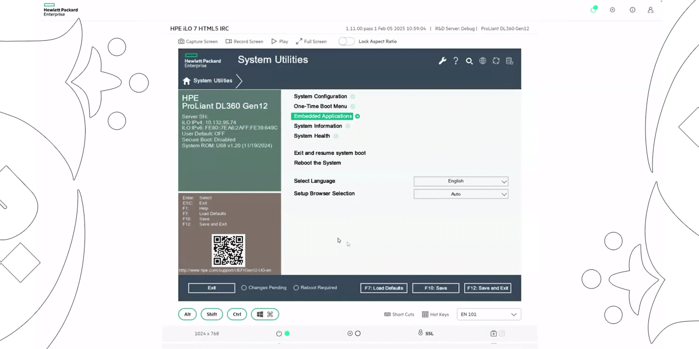
Task: Click the home icon beside System Utilities breadcrumb
Action: pyautogui.click(x=186, y=81)
